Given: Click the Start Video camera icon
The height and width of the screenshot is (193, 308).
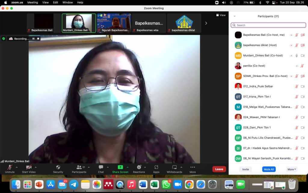Looking at the screenshot, I should 29,167.
